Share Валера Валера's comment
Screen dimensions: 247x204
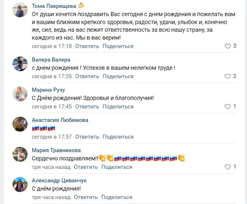click(x=118, y=76)
